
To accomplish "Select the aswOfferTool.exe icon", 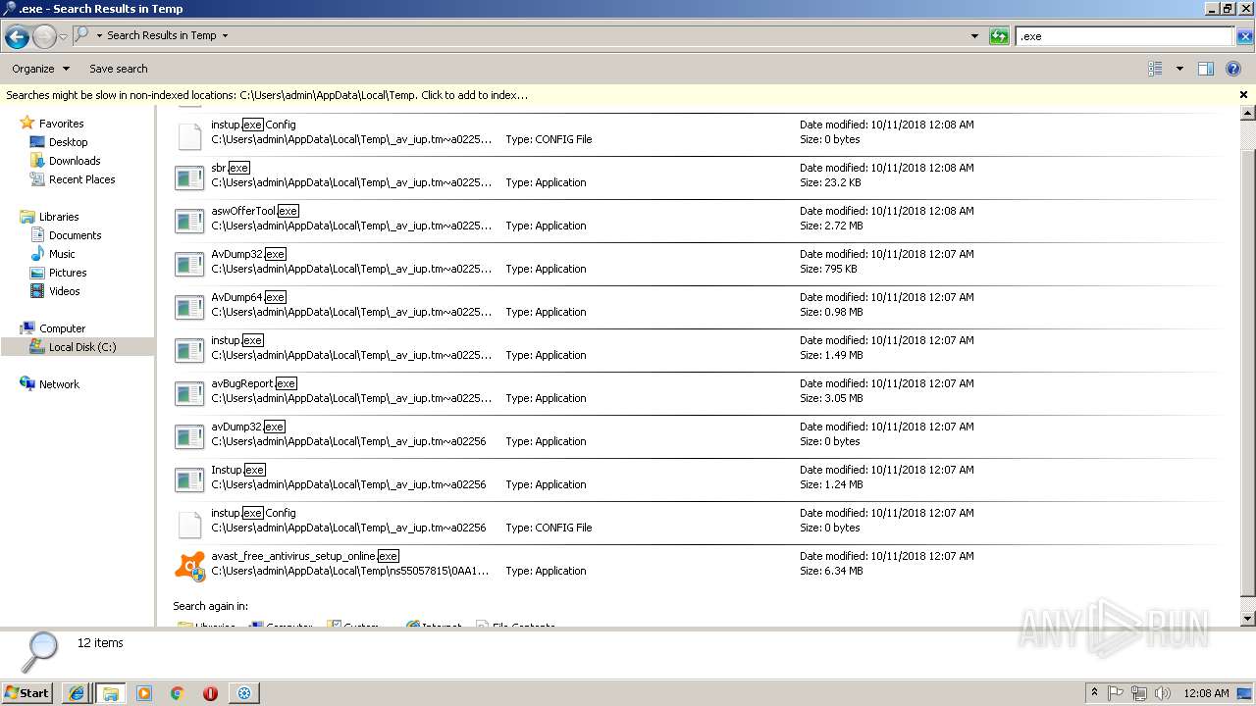I will pyautogui.click(x=189, y=221).
